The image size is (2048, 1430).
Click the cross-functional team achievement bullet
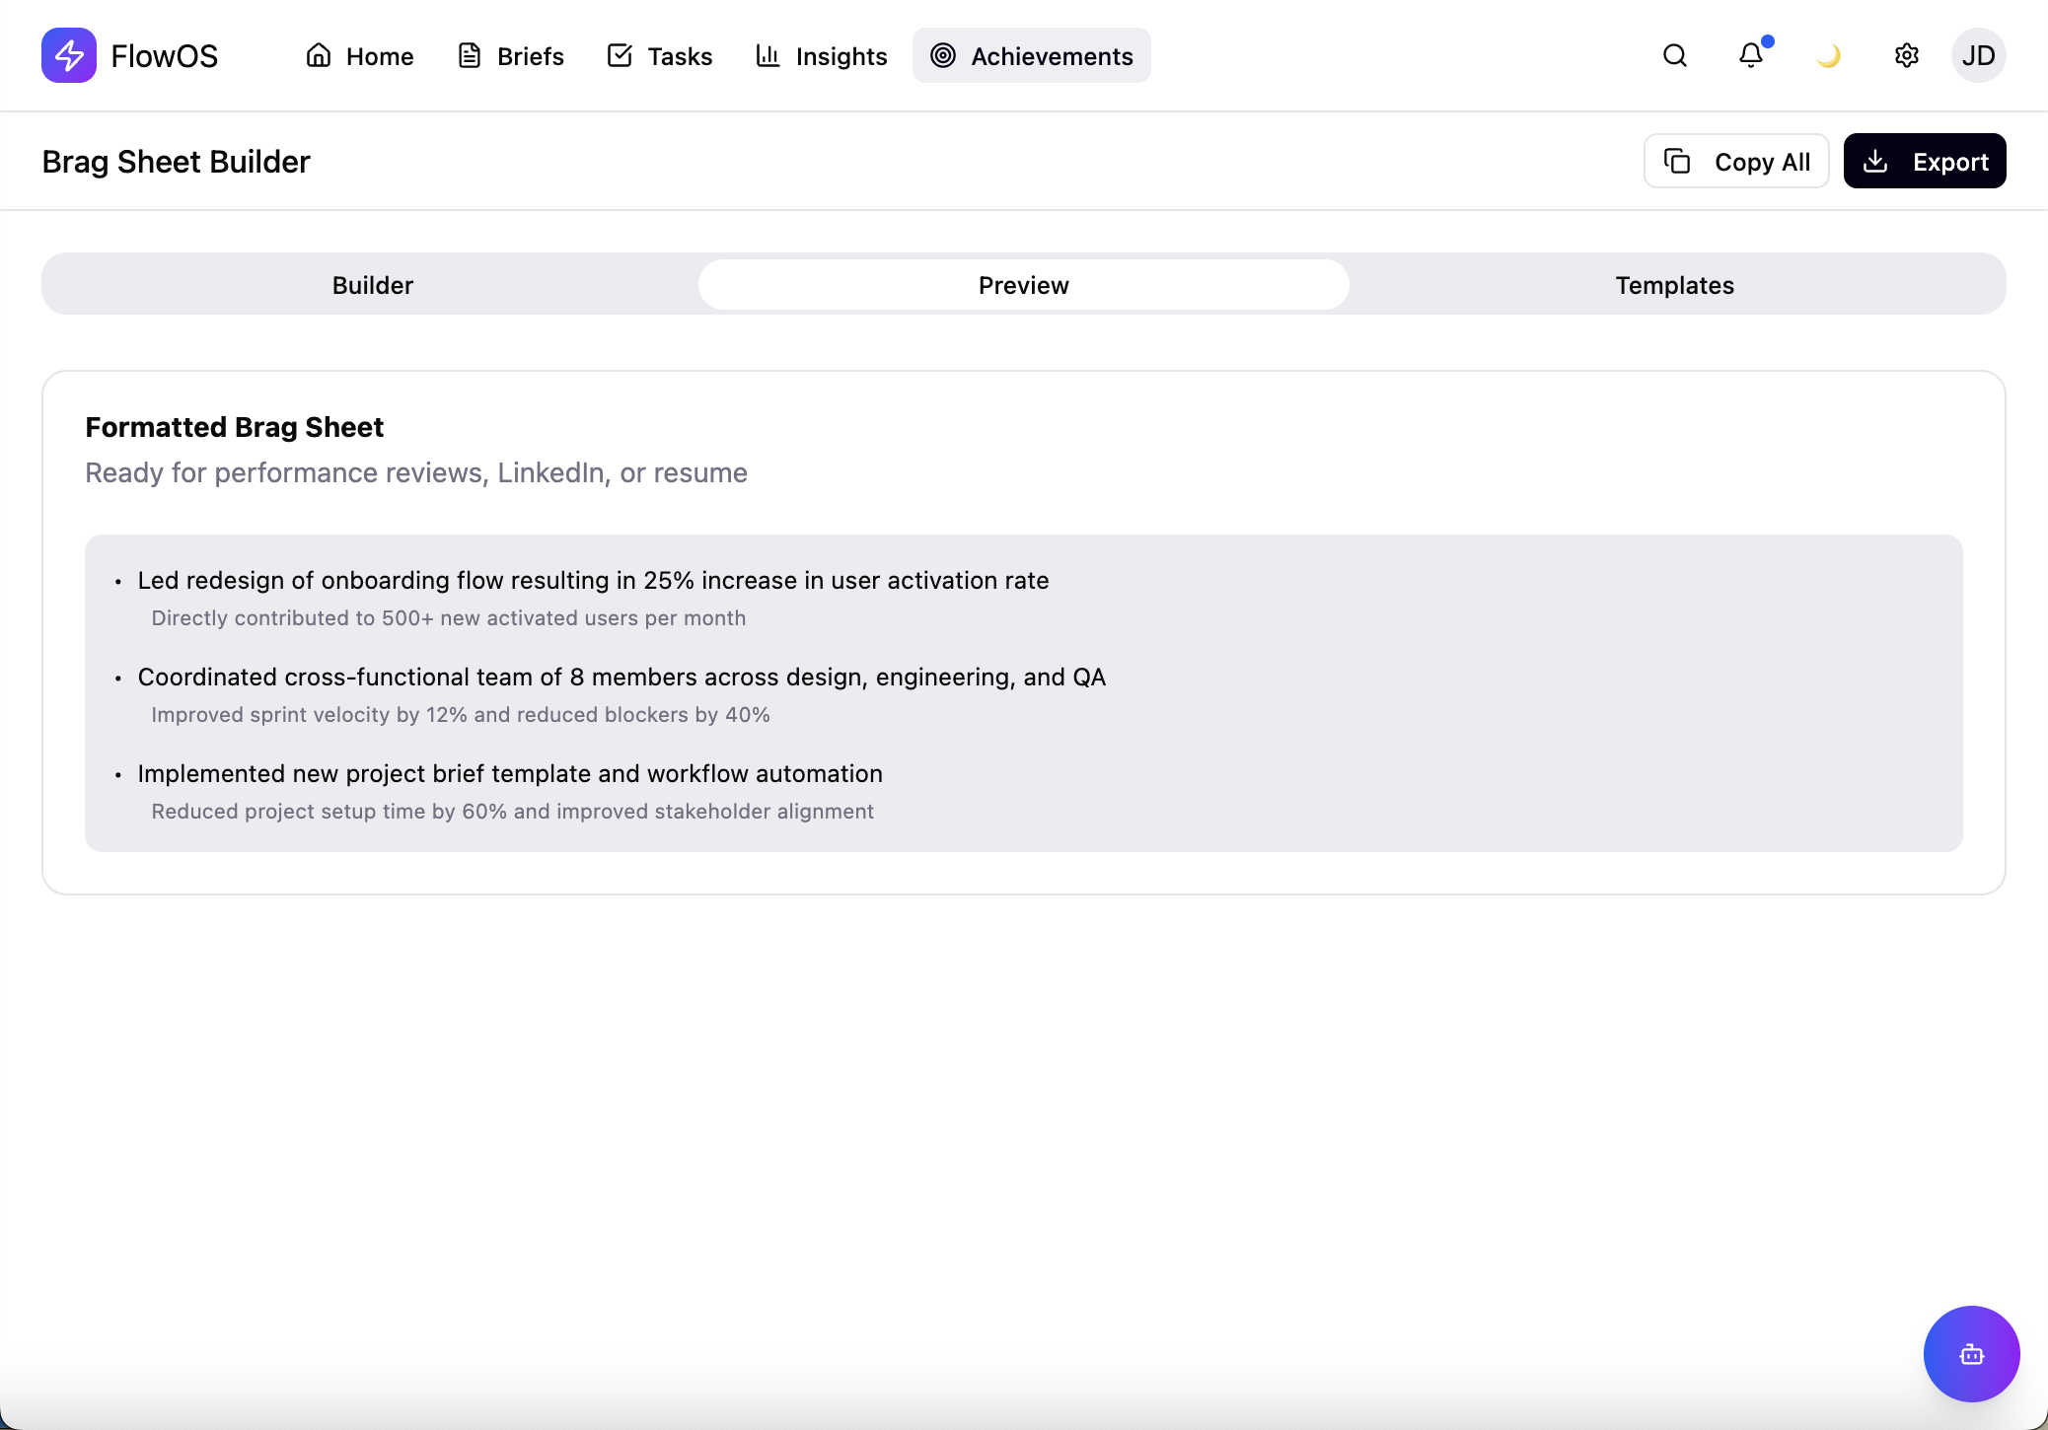coord(622,678)
